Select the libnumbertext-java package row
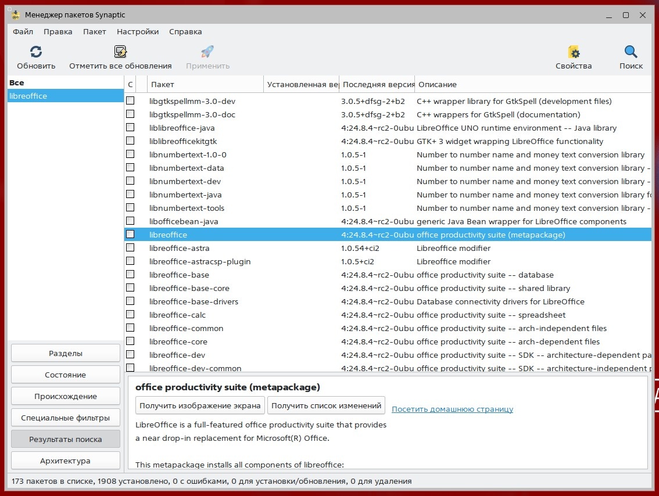Image resolution: width=659 pixels, height=496 pixels. 388,195
